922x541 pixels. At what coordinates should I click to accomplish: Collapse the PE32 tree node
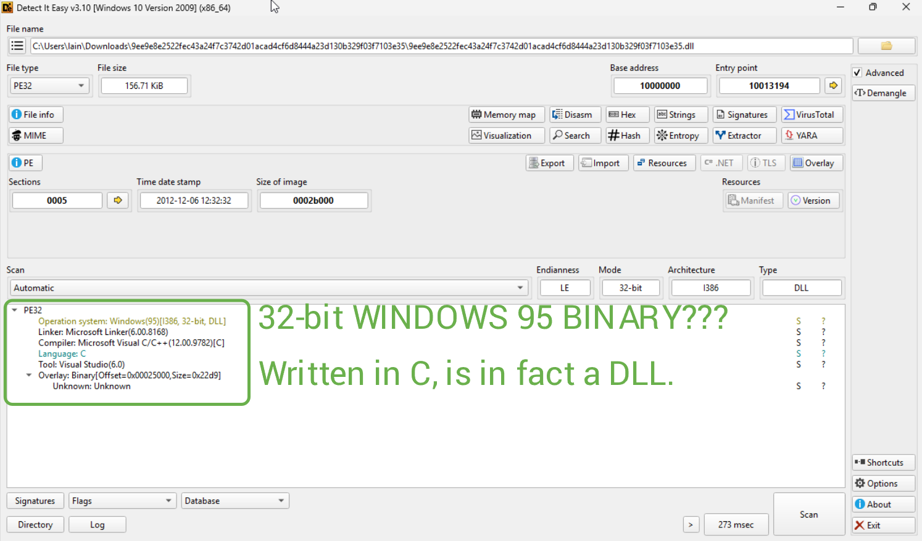pyautogui.click(x=15, y=310)
